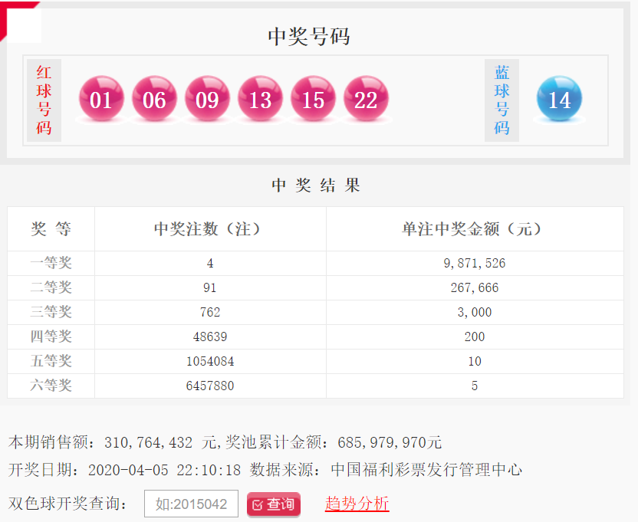
Task: Focus the draw number input field
Action: point(191,504)
